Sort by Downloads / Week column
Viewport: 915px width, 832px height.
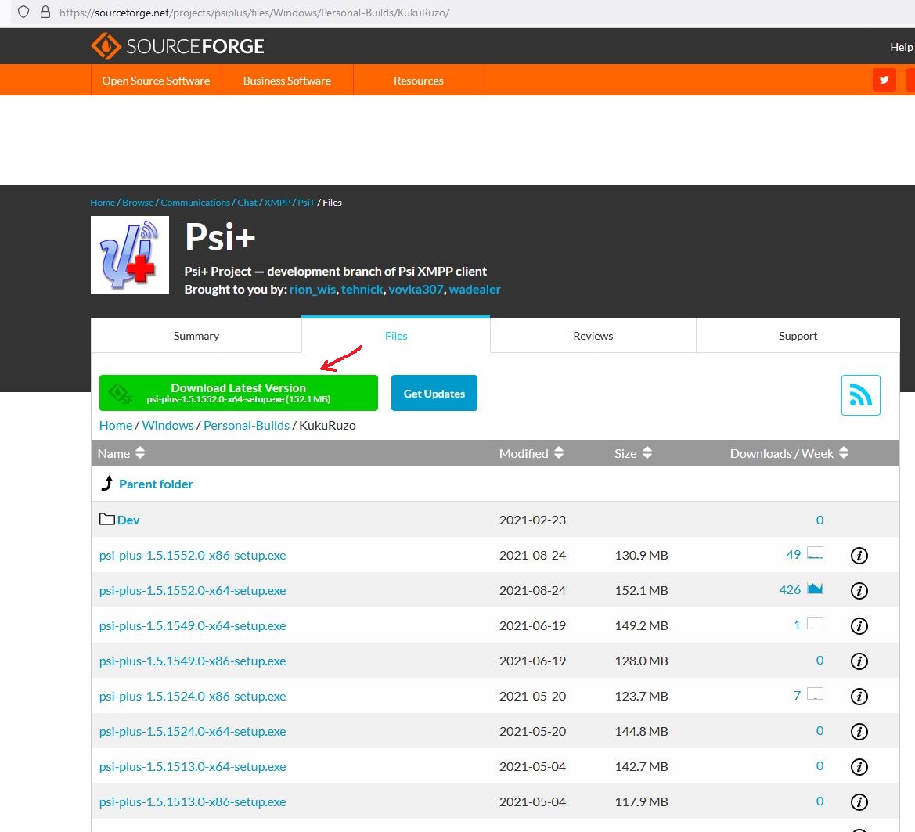point(788,453)
